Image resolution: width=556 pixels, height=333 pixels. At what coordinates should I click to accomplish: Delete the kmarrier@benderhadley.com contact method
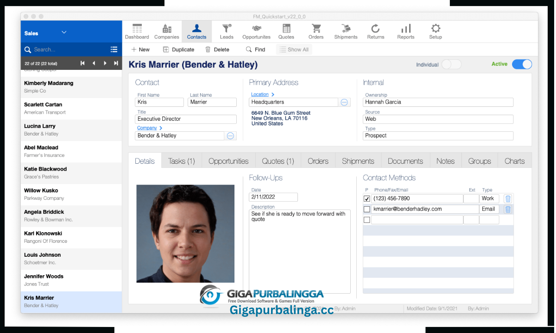point(508,209)
